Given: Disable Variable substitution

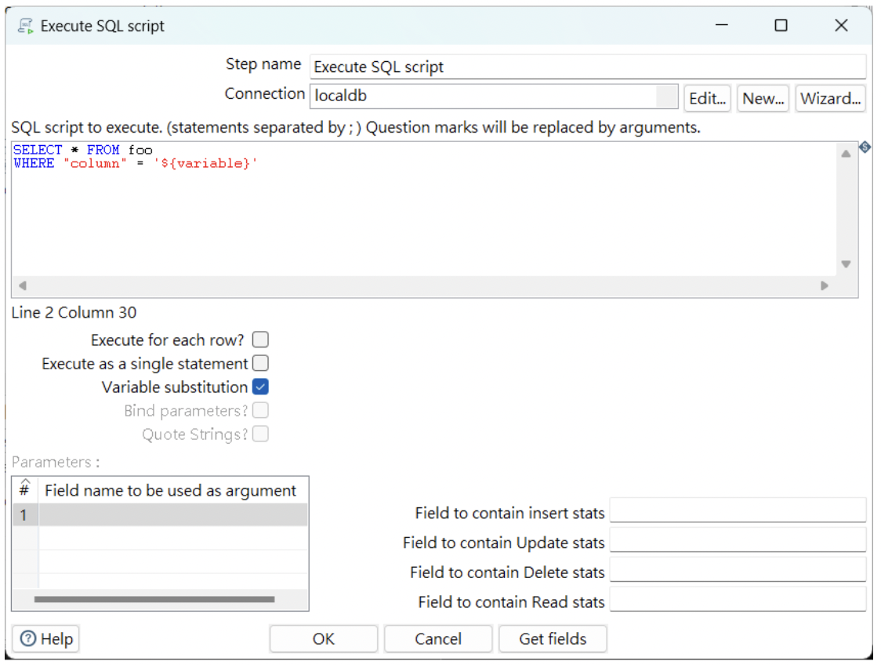Looking at the screenshot, I should tap(259, 386).
